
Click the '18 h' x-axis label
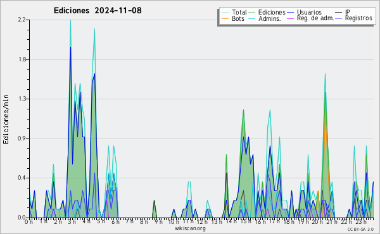click(x=288, y=221)
